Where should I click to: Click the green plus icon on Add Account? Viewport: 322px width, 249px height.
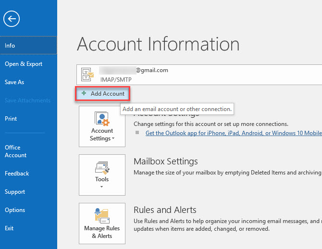pyautogui.click(x=84, y=94)
